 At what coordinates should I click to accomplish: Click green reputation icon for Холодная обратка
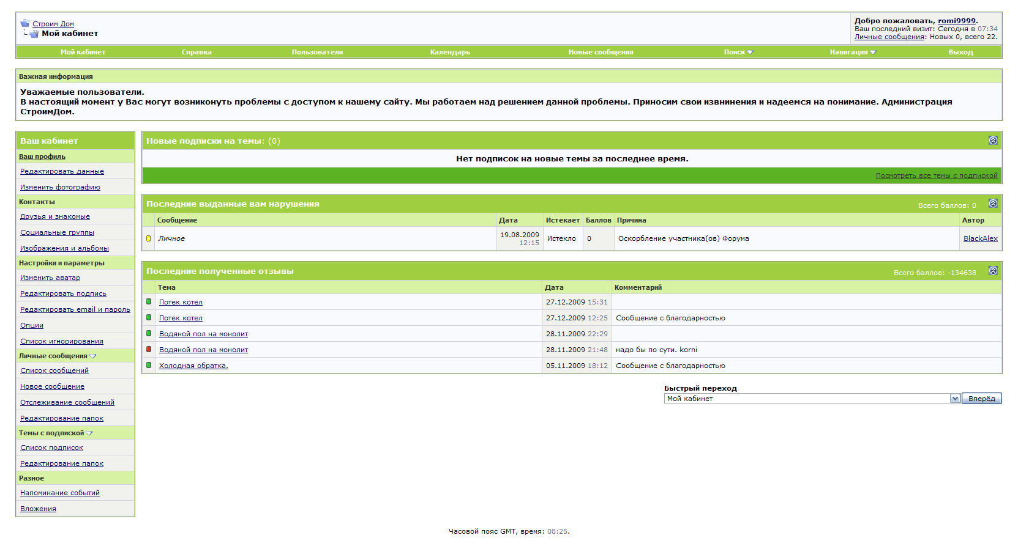[x=149, y=365]
